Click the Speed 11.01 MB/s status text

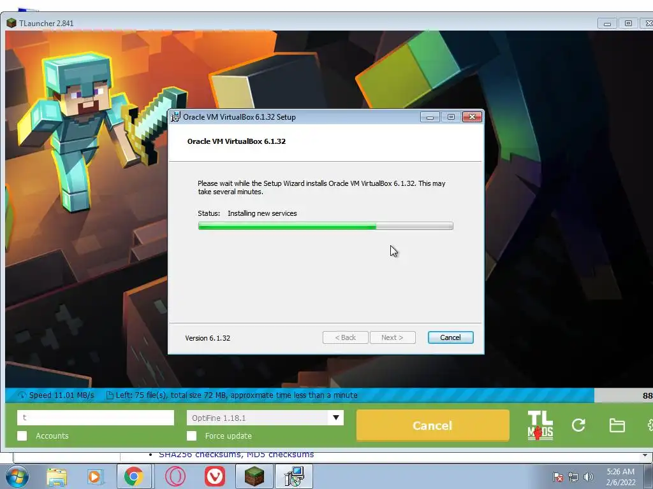(62, 395)
